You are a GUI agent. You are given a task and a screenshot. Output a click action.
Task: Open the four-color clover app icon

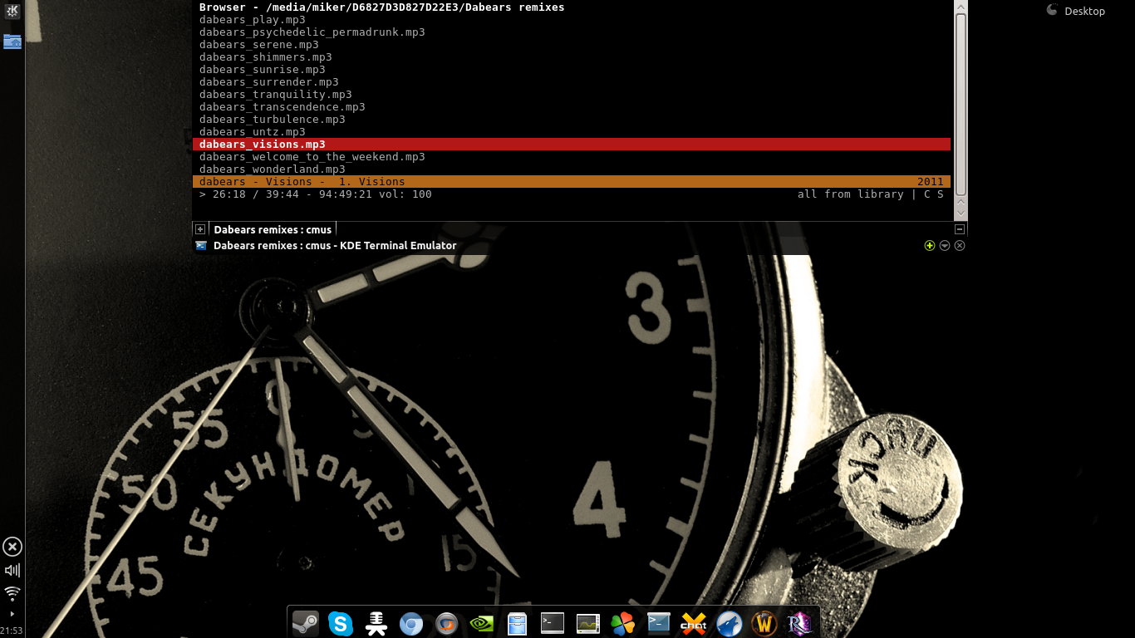[x=623, y=623]
